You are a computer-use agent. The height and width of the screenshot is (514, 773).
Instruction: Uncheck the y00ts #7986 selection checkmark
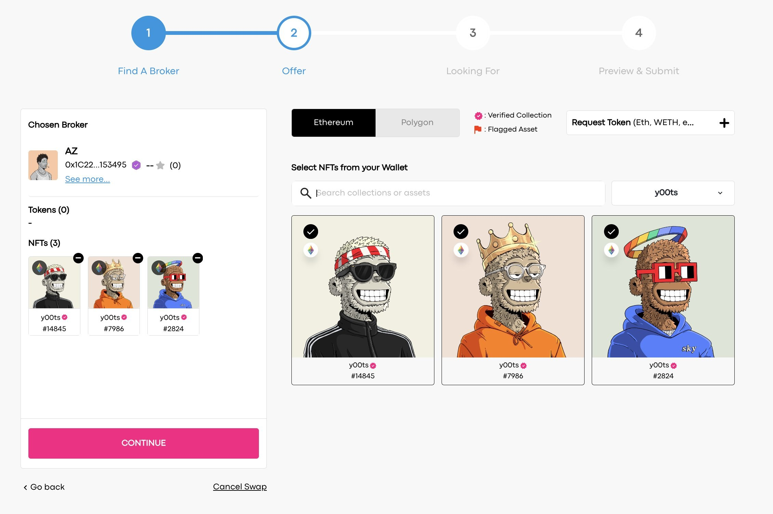(x=461, y=232)
